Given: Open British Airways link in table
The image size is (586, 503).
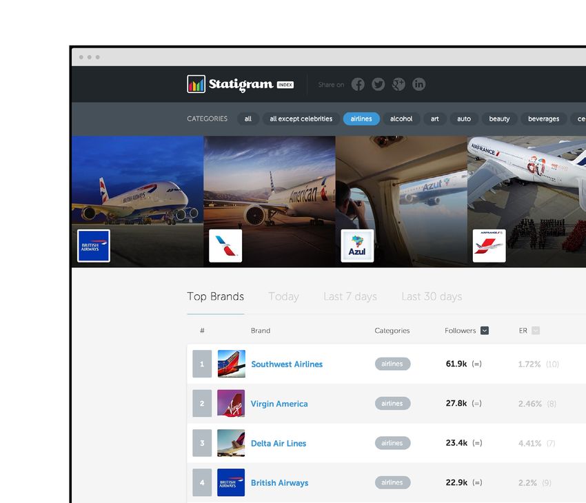Looking at the screenshot, I should point(279,483).
